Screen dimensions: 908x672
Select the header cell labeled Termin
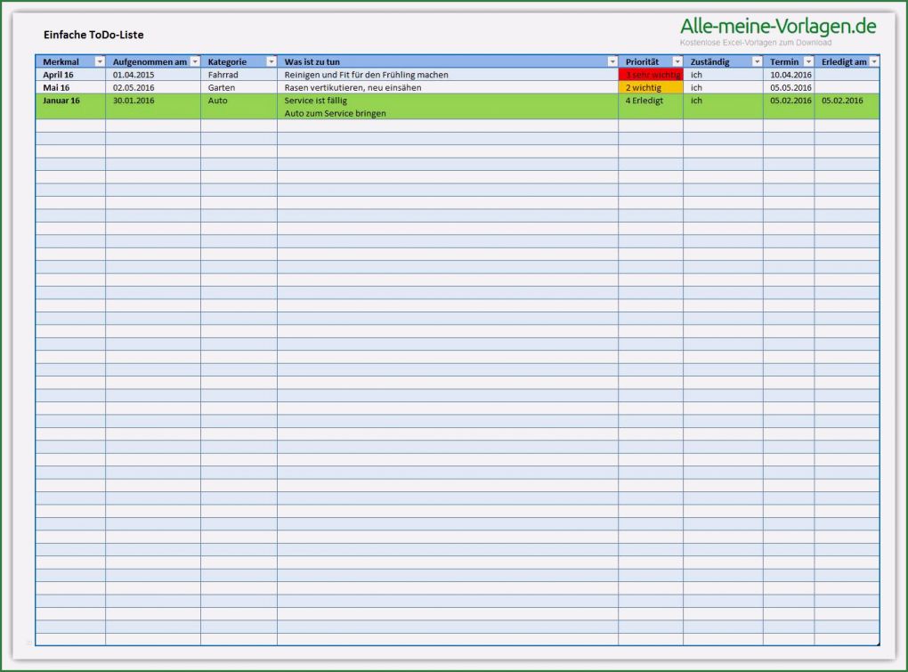click(x=785, y=61)
